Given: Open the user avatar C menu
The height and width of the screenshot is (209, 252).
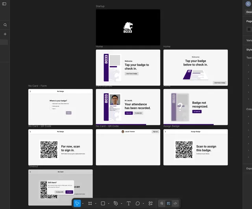Looking at the screenshot, I should coord(248,4).
